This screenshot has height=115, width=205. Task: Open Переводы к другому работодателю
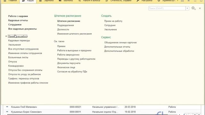point(76,59)
